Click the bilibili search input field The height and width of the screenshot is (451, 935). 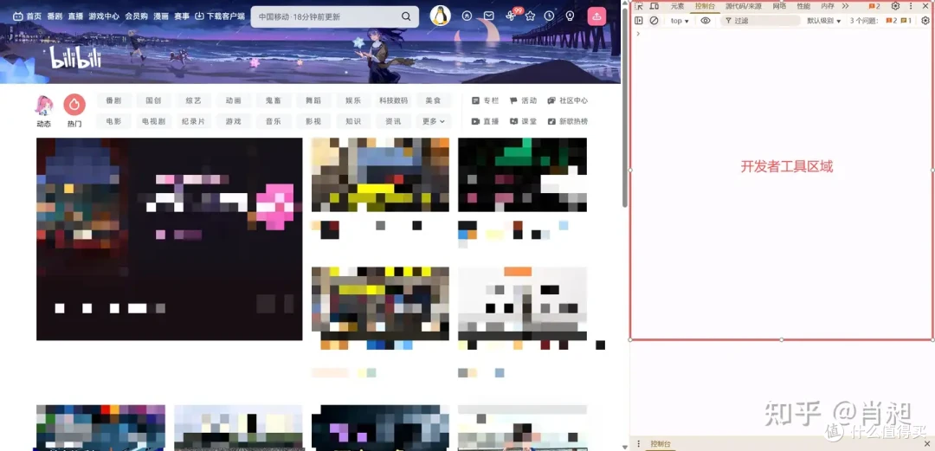click(327, 16)
